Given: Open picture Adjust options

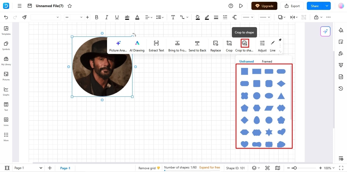Looking at the screenshot, I should tap(262, 46).
